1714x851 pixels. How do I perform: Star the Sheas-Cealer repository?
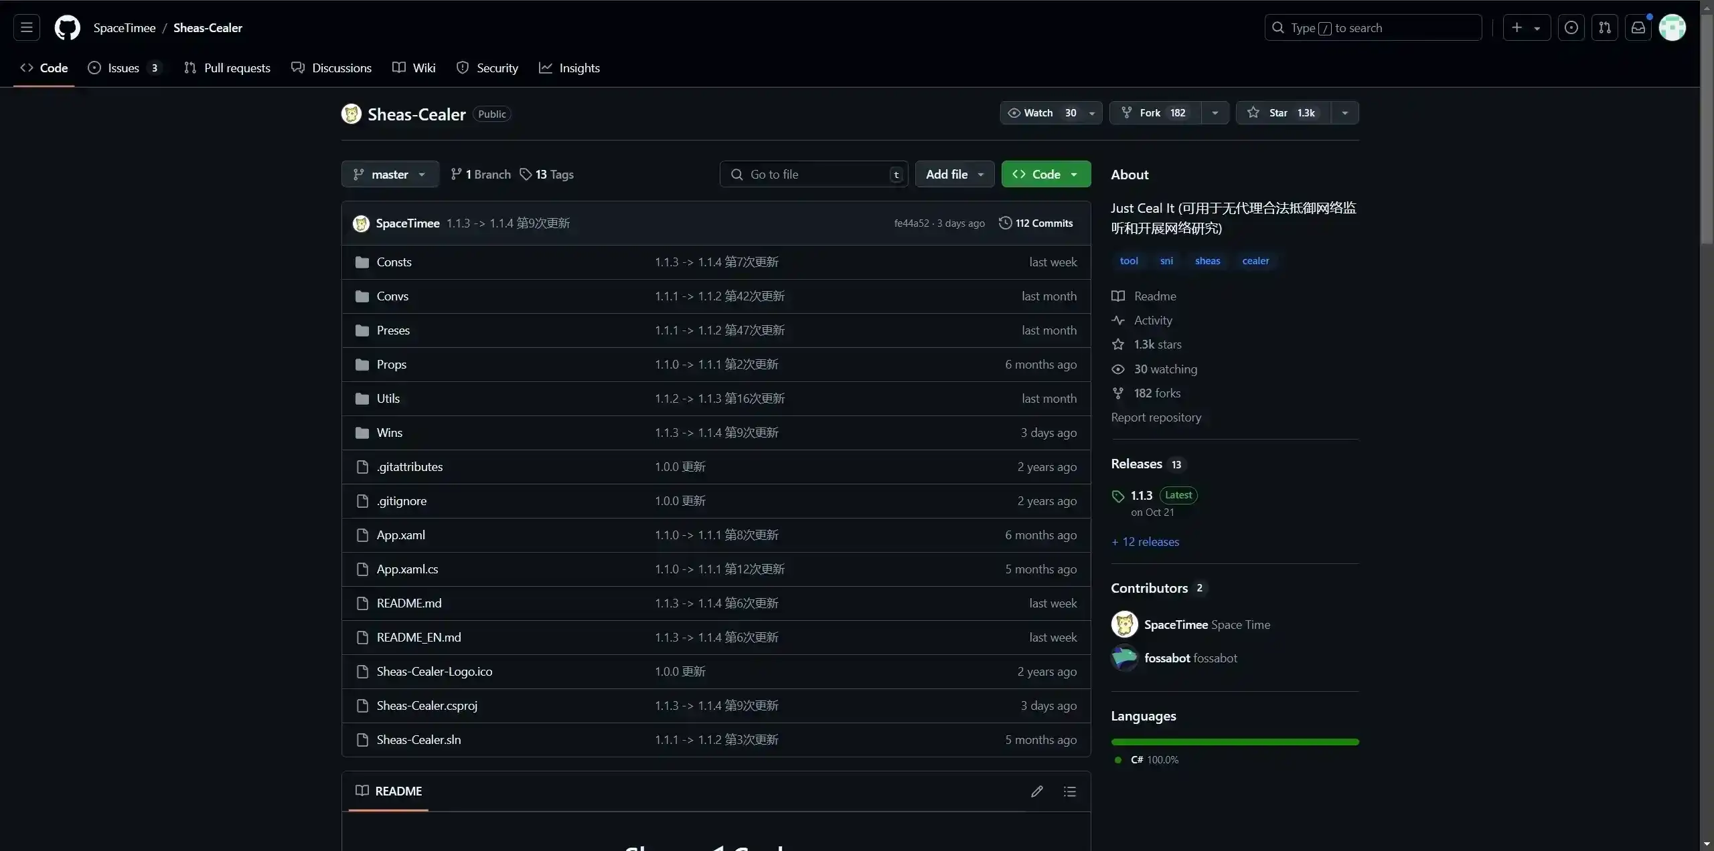[1283, 112]
